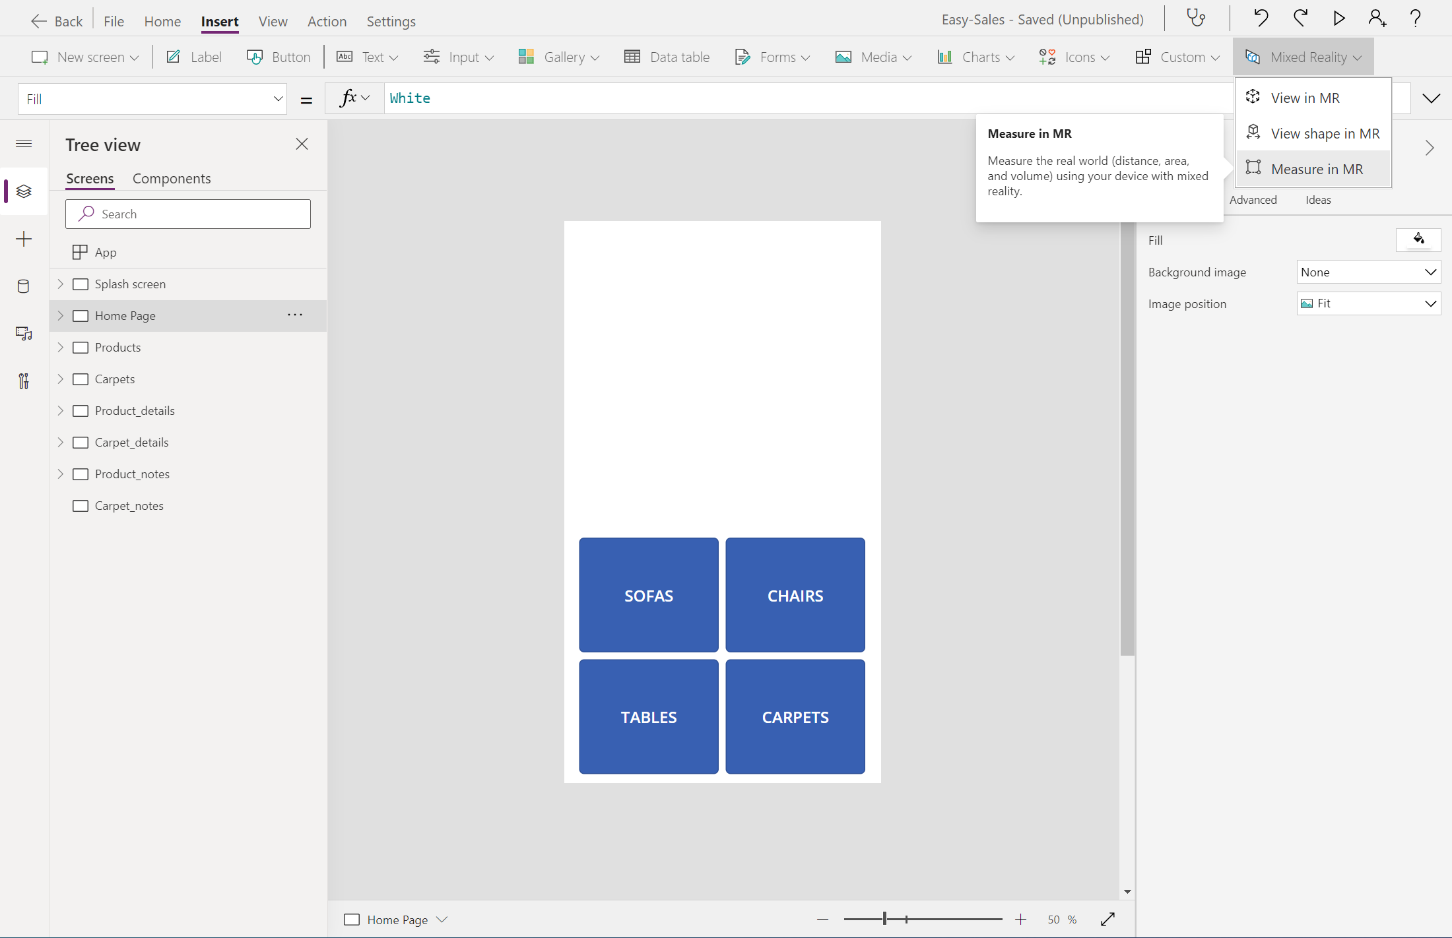The image size is (1452, 938).
Task: Preview the app with Play icon
Action: click(1339, 18)
